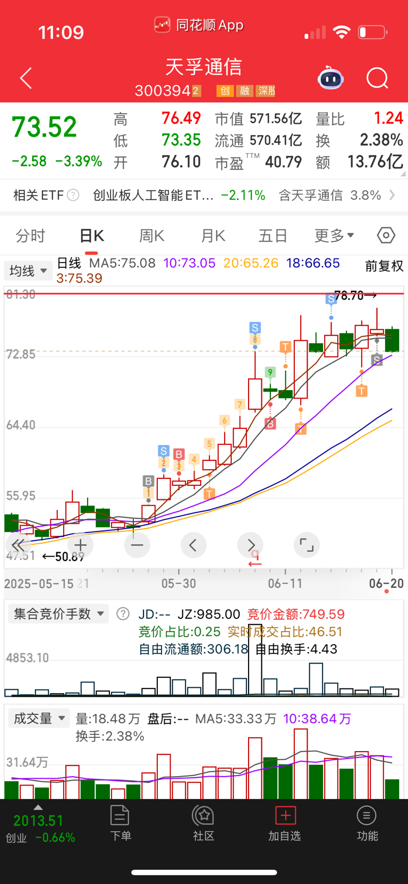Tap the MA5:75.08 value
Screen dimensions: 408x884
(x=122, y=263)
